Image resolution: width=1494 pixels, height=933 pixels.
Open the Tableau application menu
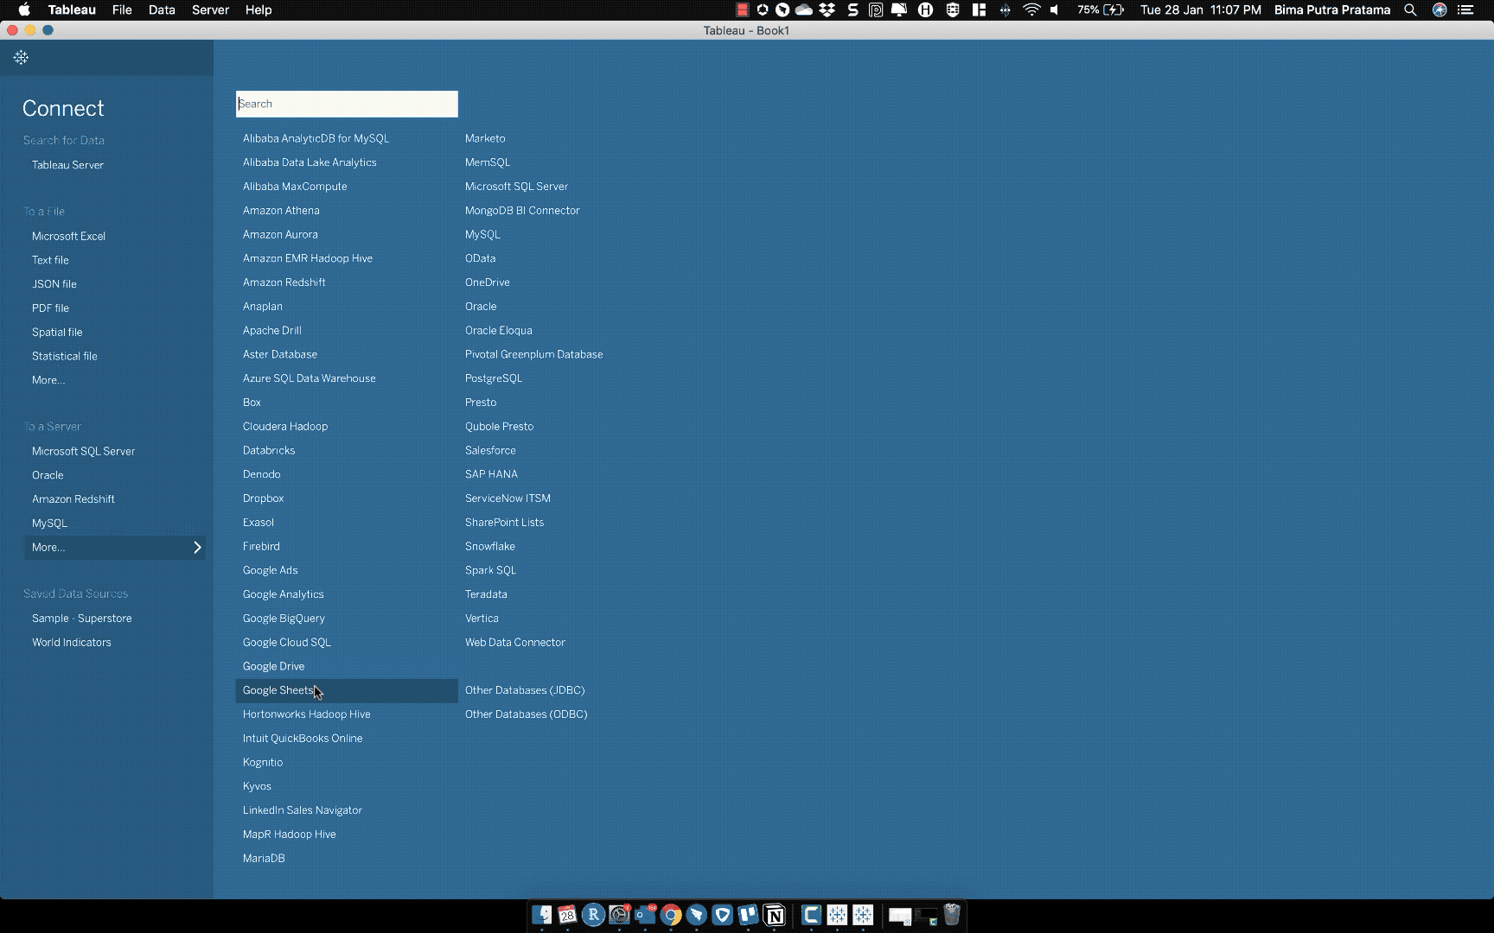coord(72,10)
